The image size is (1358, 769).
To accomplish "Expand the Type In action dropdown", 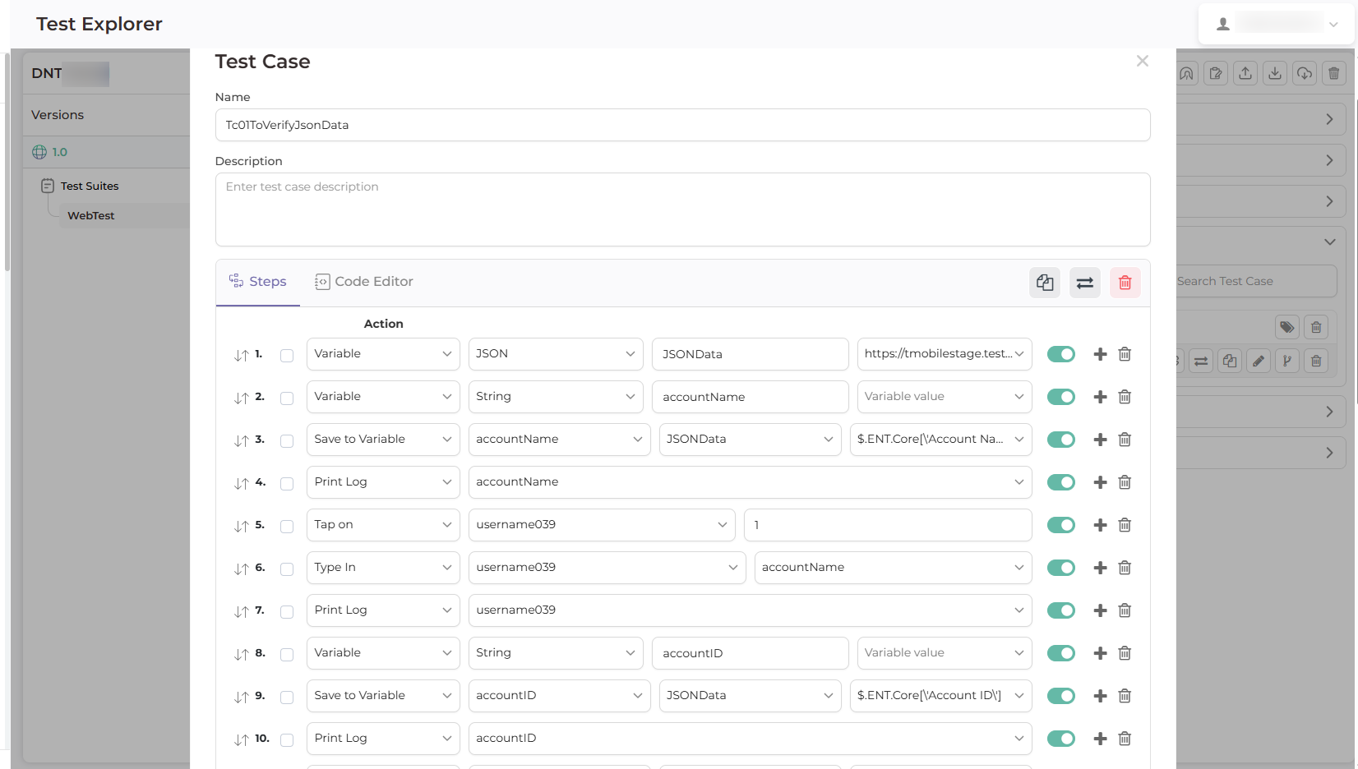I will tap(382, 568).
